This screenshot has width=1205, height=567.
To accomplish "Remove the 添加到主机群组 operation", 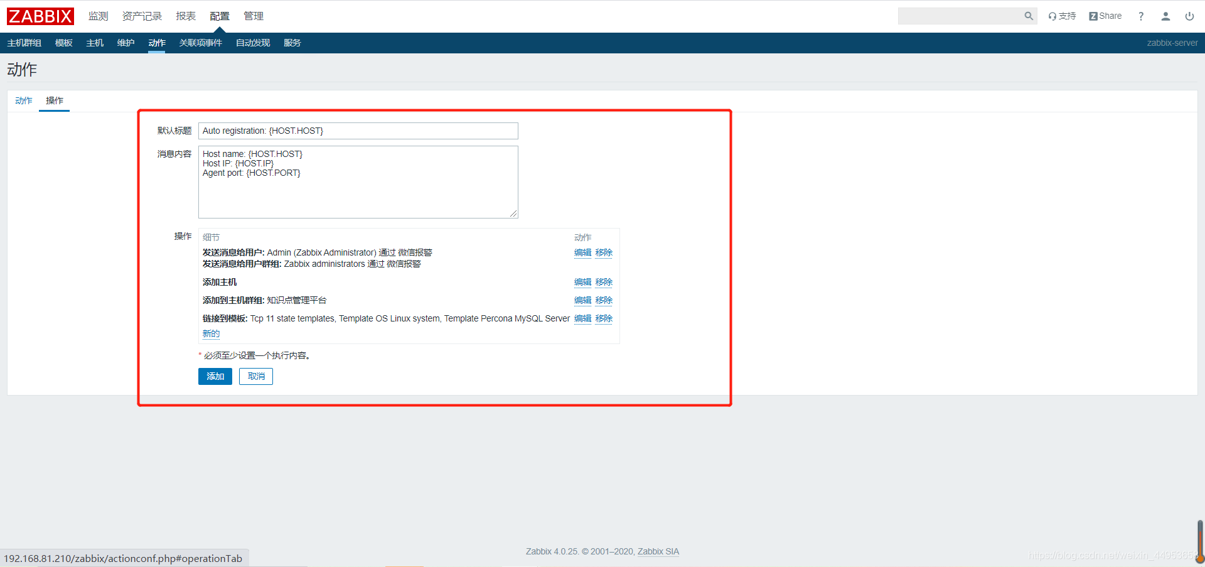I will (604, 300).
